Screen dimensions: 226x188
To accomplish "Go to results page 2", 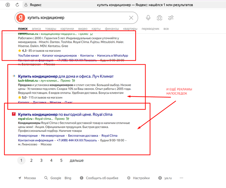I will [31, 160].
